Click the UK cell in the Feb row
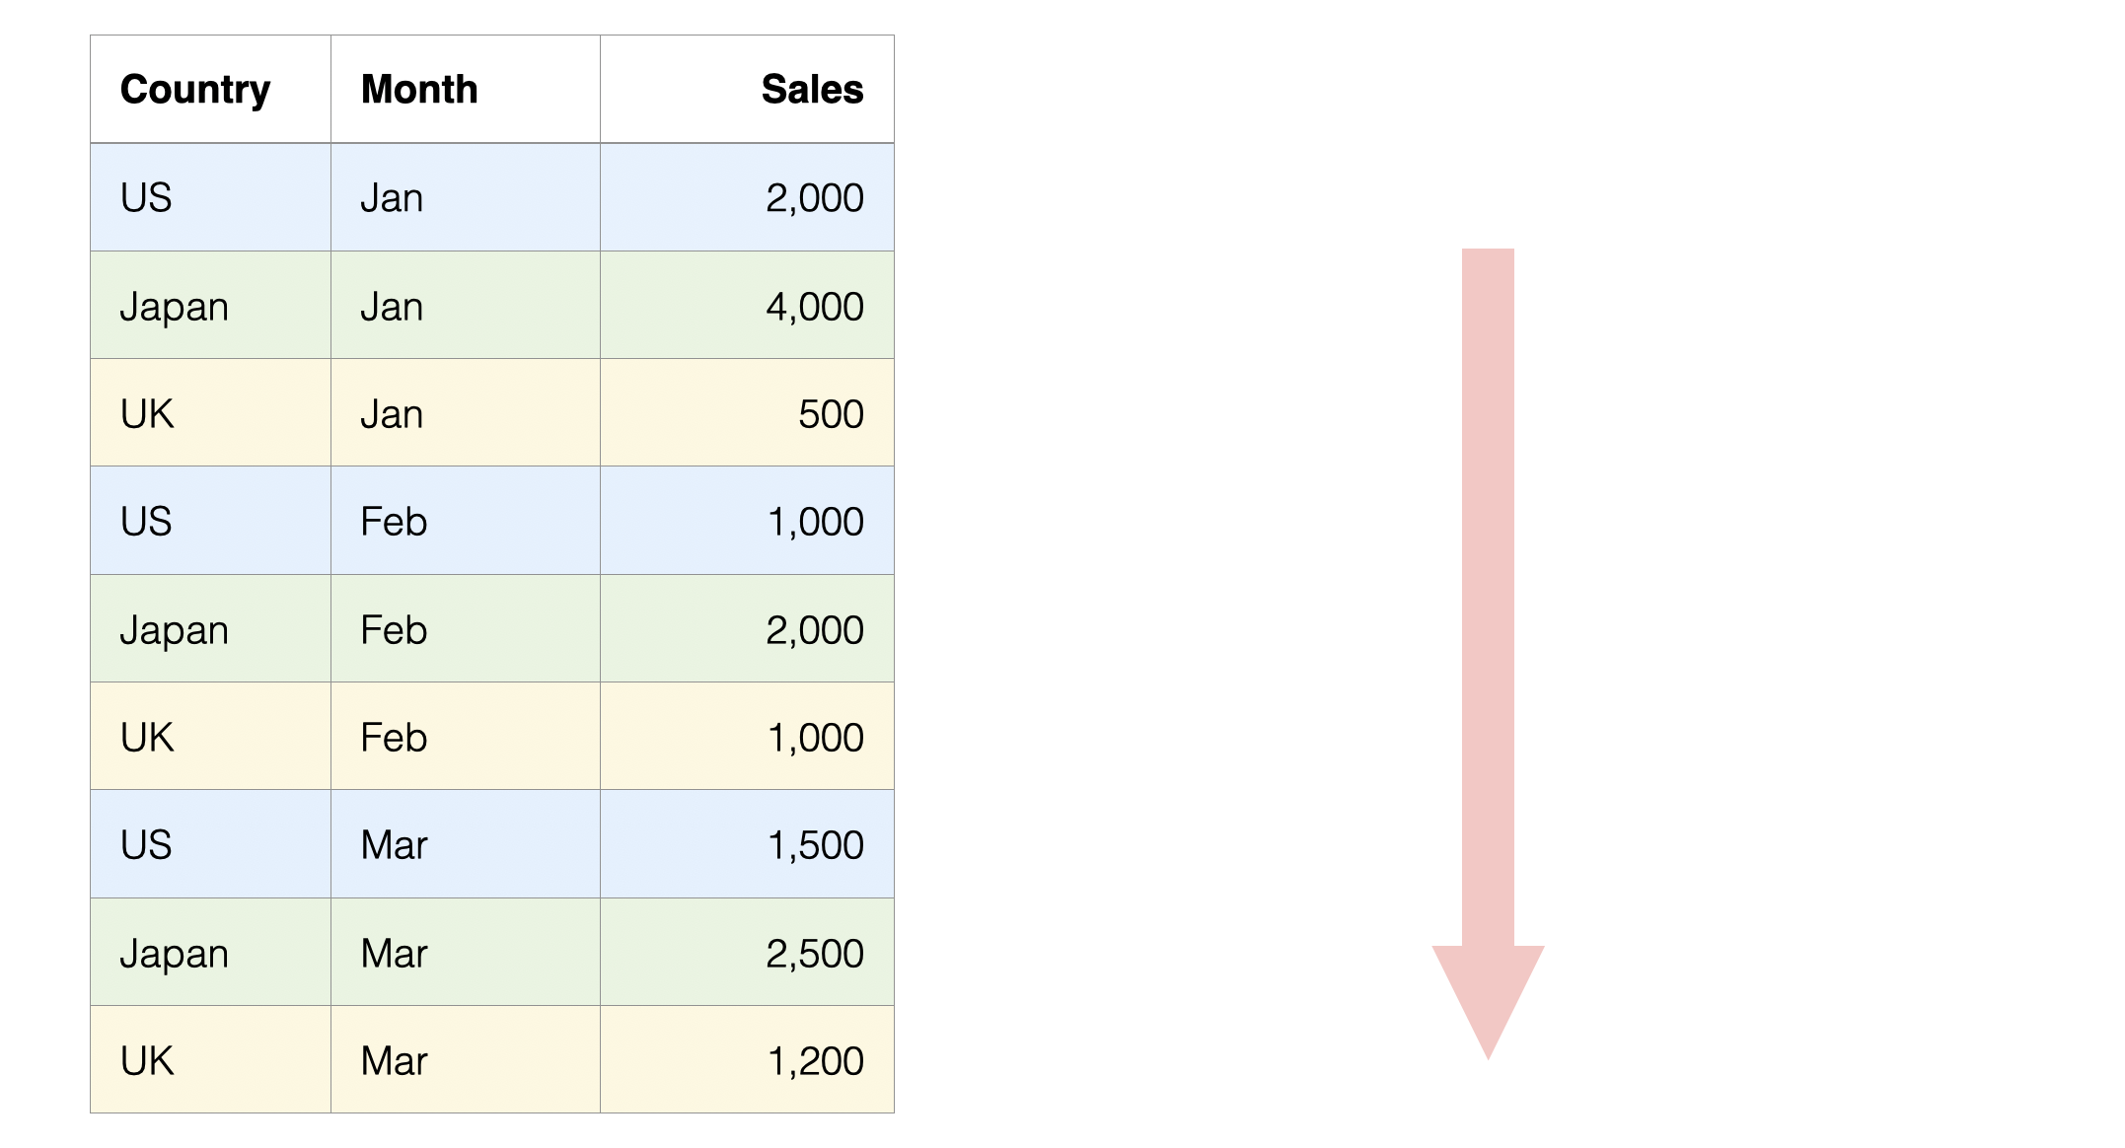Image resolution: width=2125 pixels, height=1148 pixels. coord(147,738)
